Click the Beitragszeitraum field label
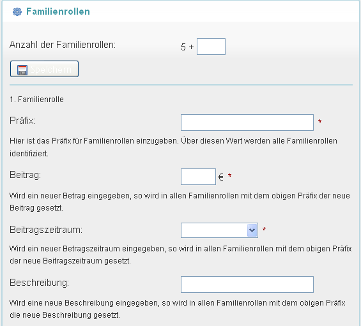The height and width of the screenshot is (326, 361). pos(46,230)
